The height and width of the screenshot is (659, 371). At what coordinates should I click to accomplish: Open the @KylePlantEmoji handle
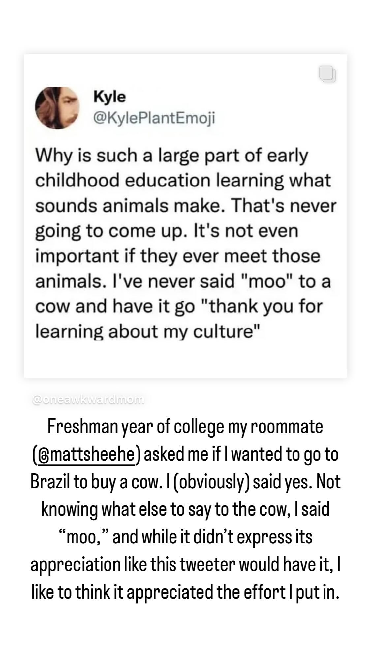click(x=154, y=117)
